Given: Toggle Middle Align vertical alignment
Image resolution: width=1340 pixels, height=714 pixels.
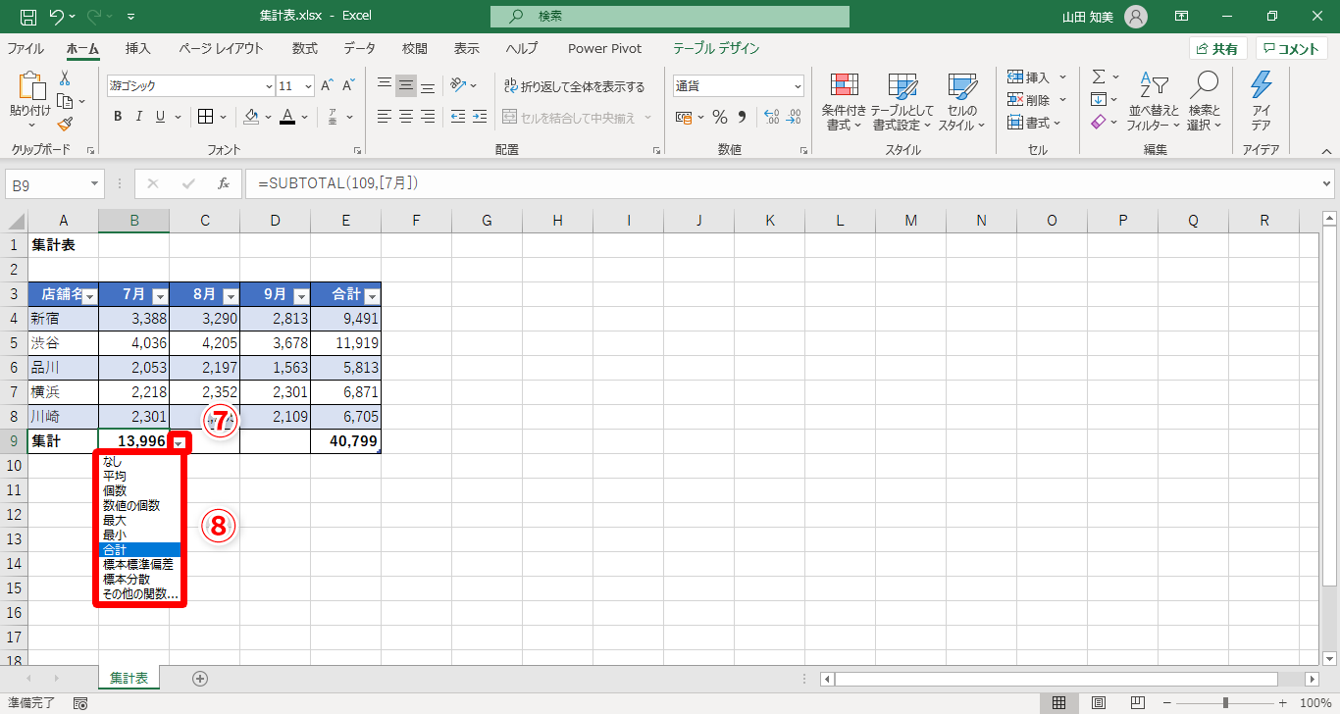Looking at the screenshot, I should (x=406, y=86).
